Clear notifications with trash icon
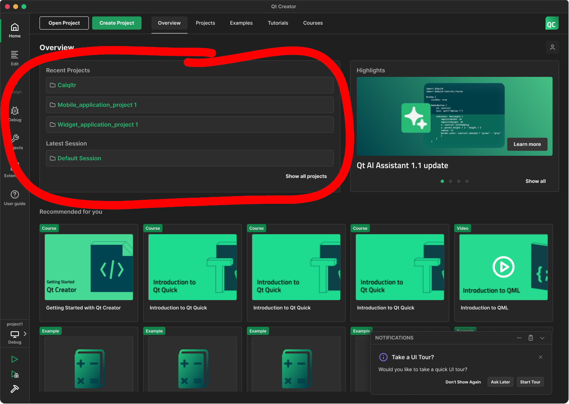Image resolution: width=569 pixels, height=404 pixels. 531,338
